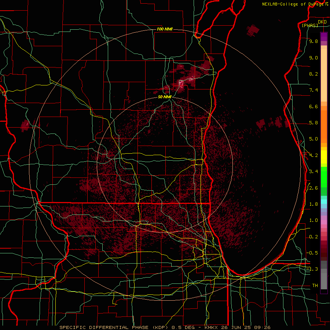Click the 5.8 legend value
The height and width of the screenshot is (330, 330).
tap(313, 123)
